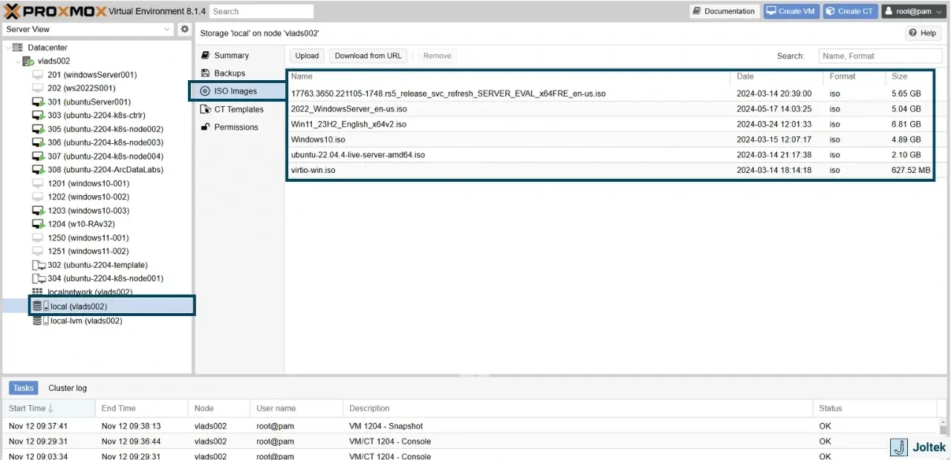The height and width of the screenshot is (460, 951).
Task: Select VM 301 (ubuntuServer001) running icon
Action: coord(38,102)
